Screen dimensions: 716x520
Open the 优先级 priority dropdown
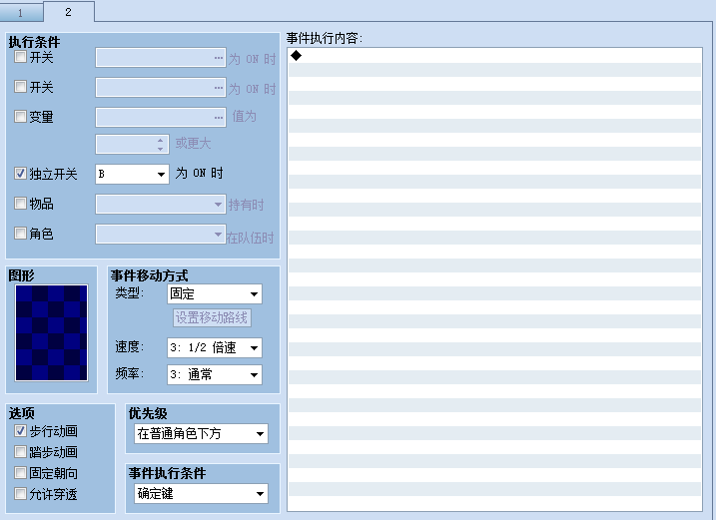pyautogui.click(x=201, y=434)
